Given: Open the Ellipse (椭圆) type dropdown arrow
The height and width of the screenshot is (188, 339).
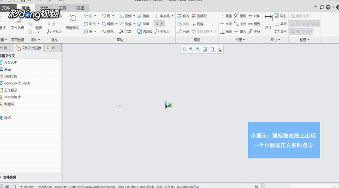Looking at the screenshot, I should 116,23.
